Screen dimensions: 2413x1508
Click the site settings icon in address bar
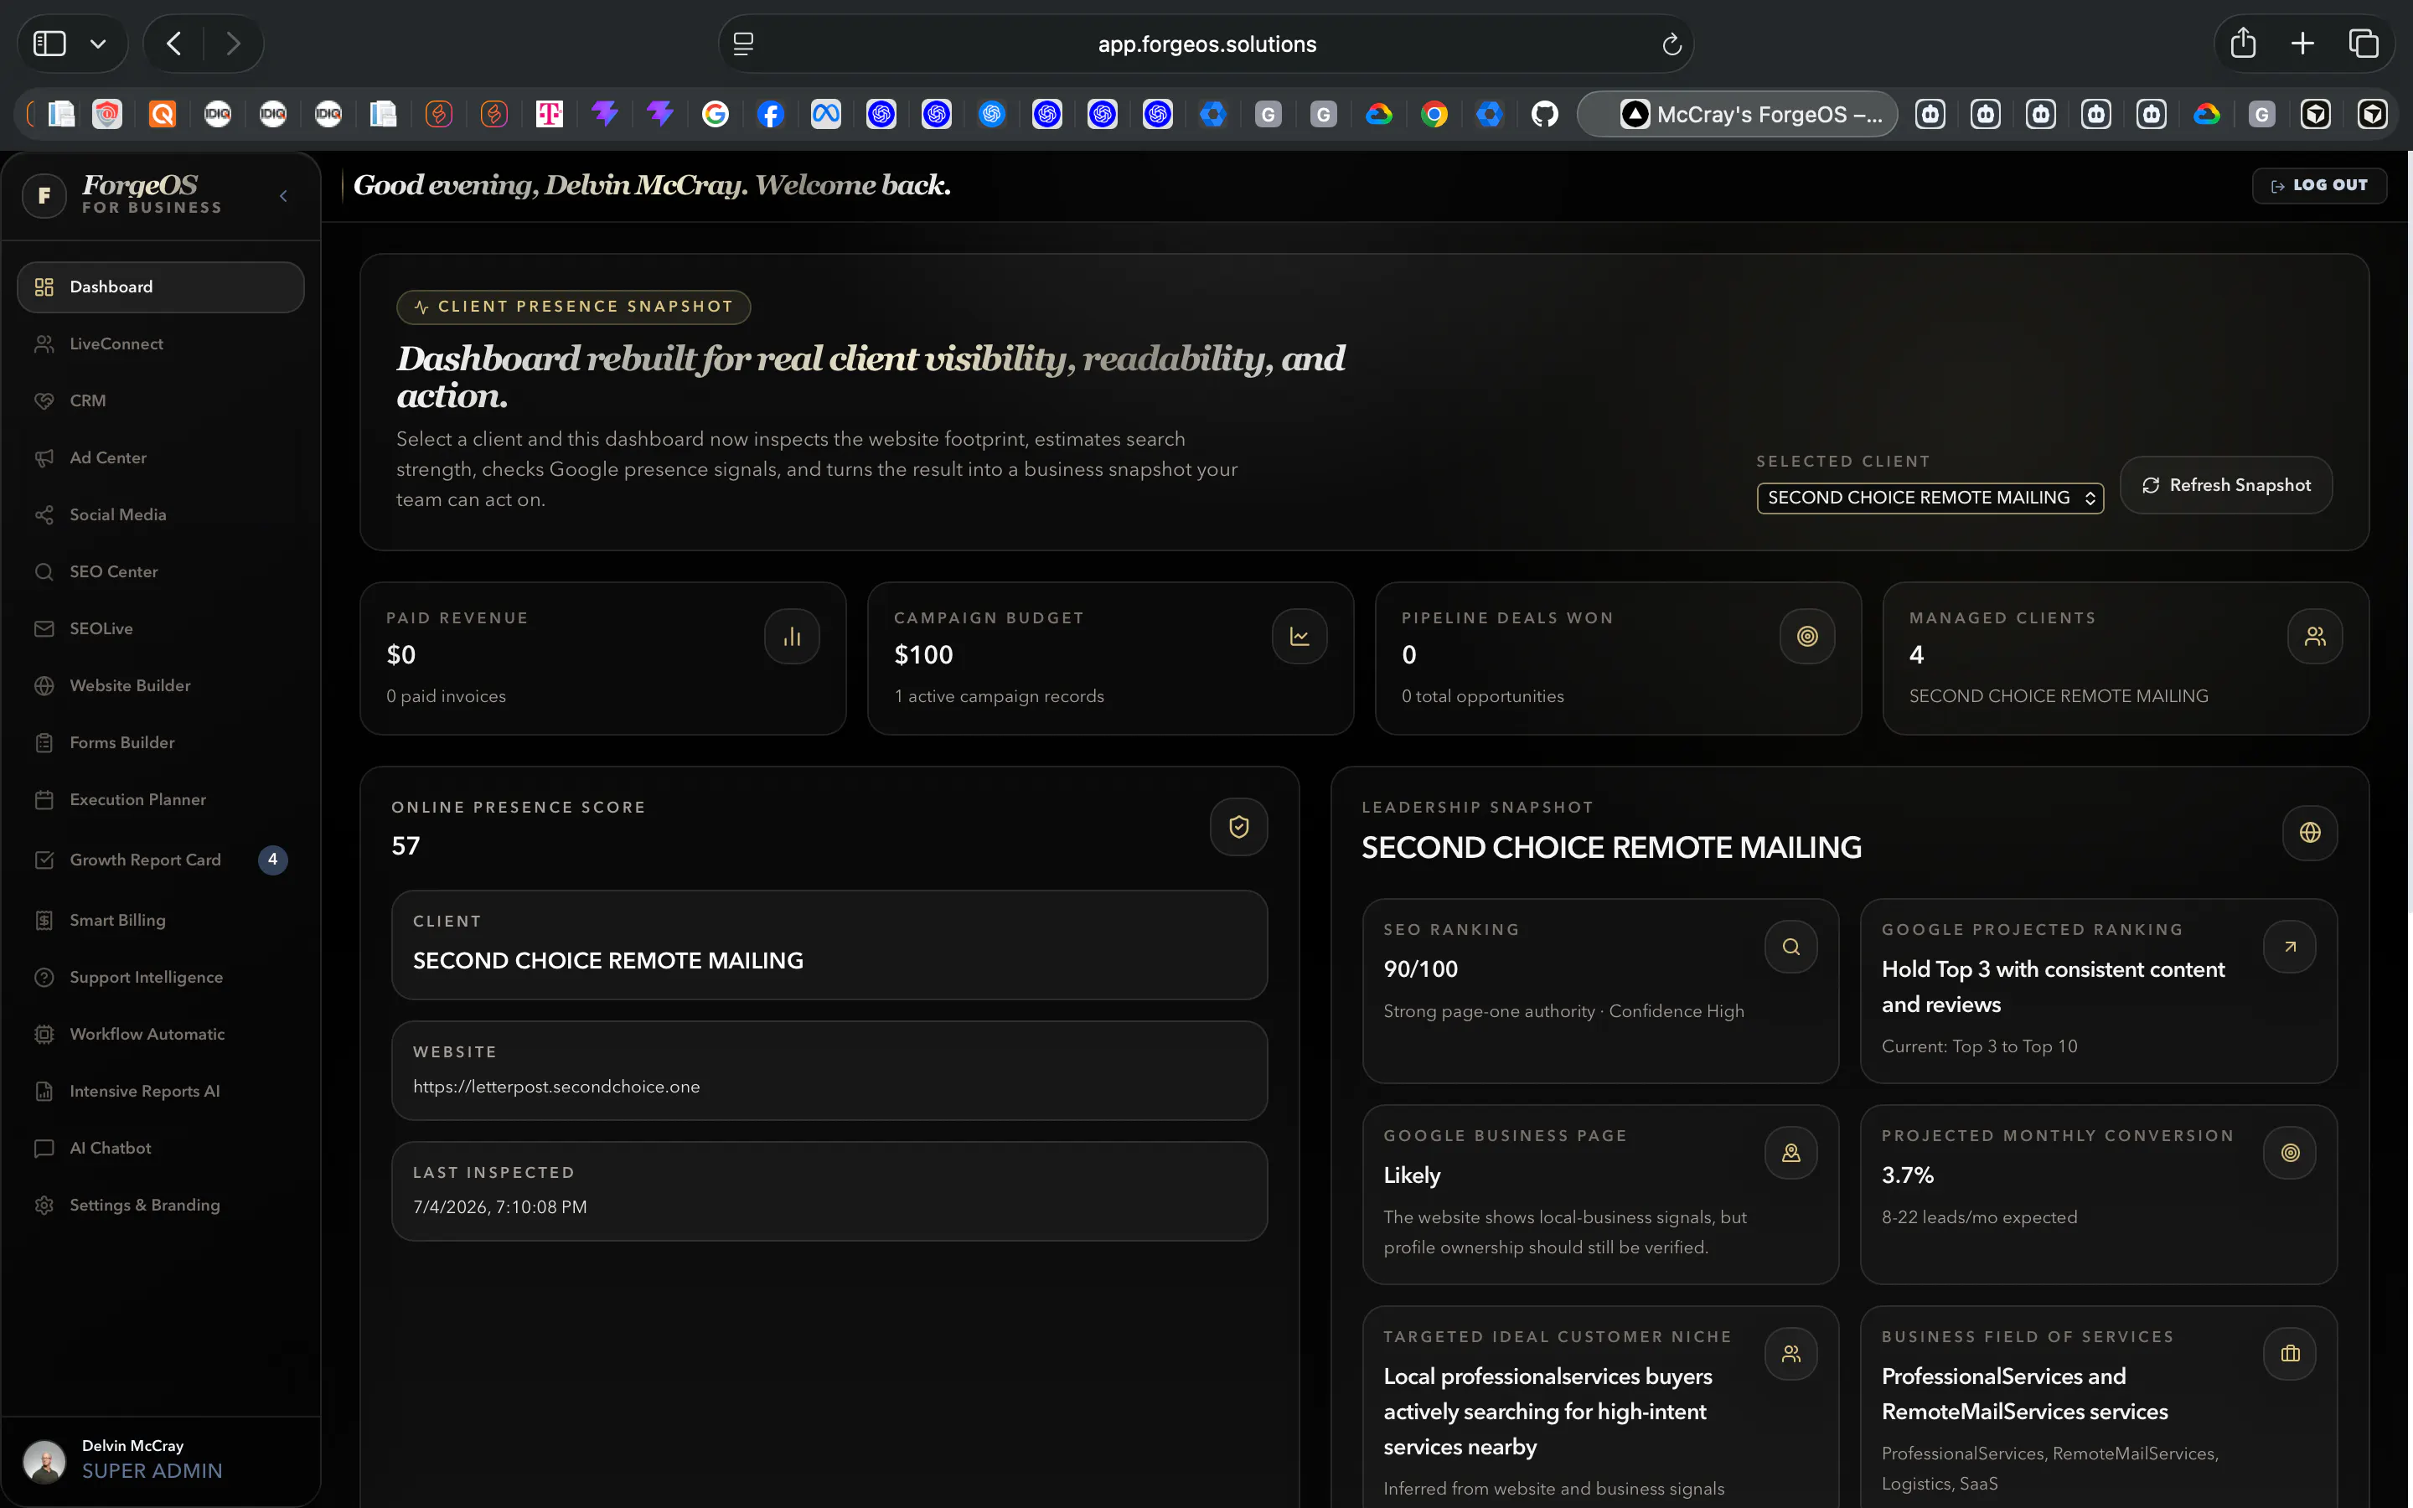[743, 44]
